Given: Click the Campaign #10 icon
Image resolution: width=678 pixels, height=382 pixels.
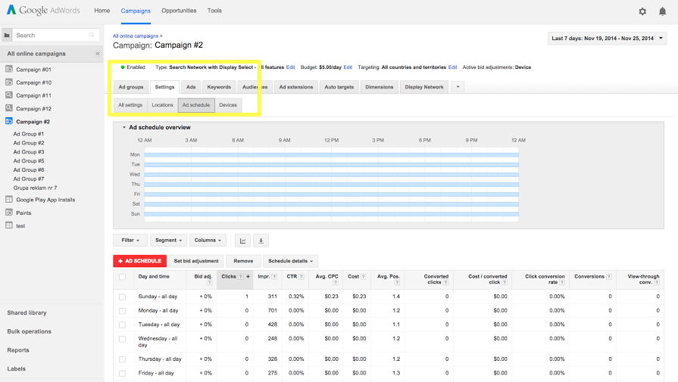Looking at the screenshot, I should [8, 82].
